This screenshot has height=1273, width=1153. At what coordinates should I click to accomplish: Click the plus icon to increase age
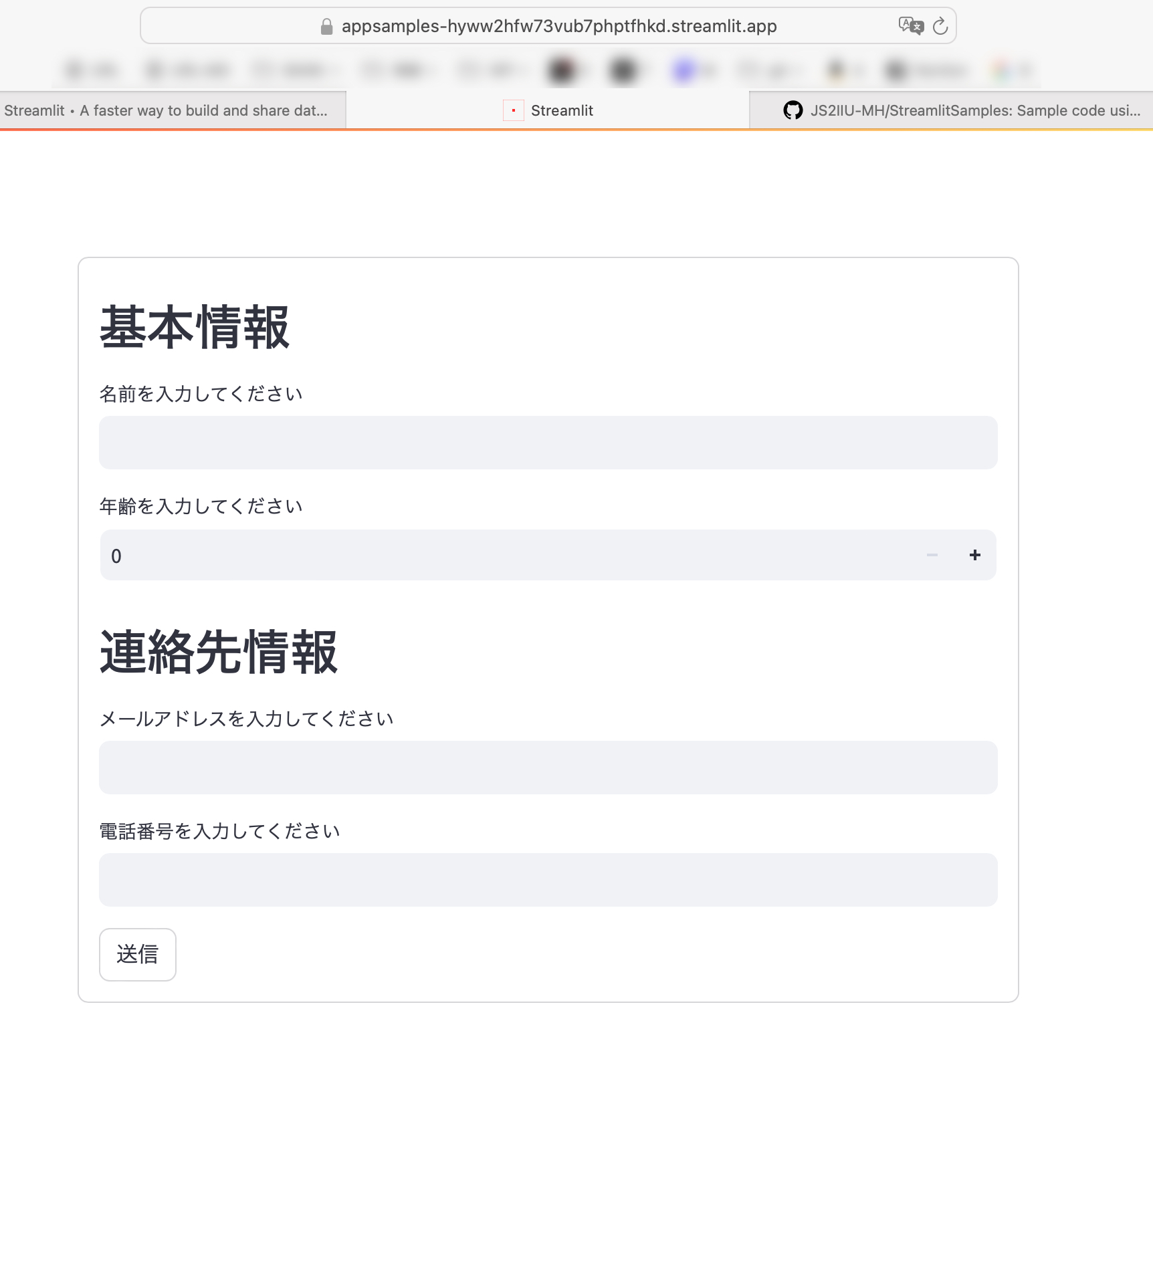[x=975, y=555]
